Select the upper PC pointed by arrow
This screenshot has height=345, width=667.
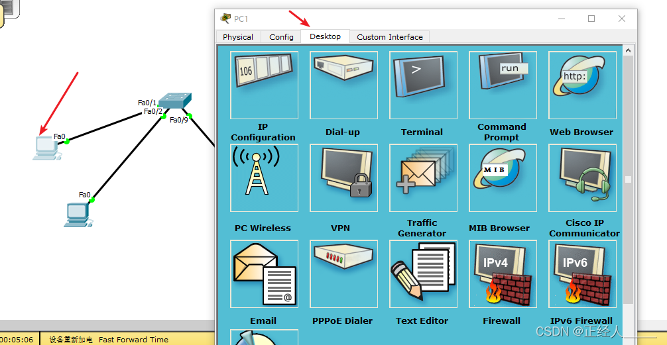coord(46,148)
